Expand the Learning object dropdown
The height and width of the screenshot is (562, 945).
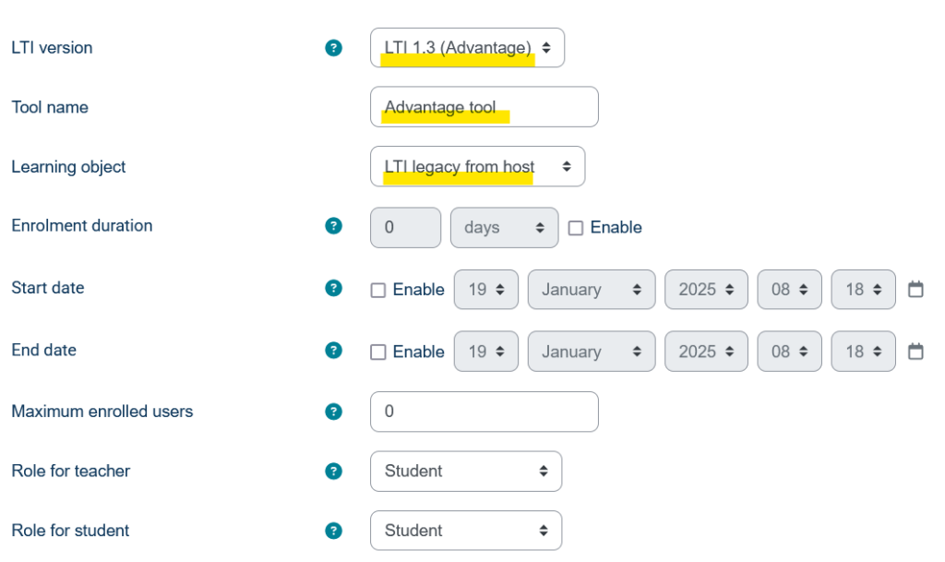pos(477,167)
